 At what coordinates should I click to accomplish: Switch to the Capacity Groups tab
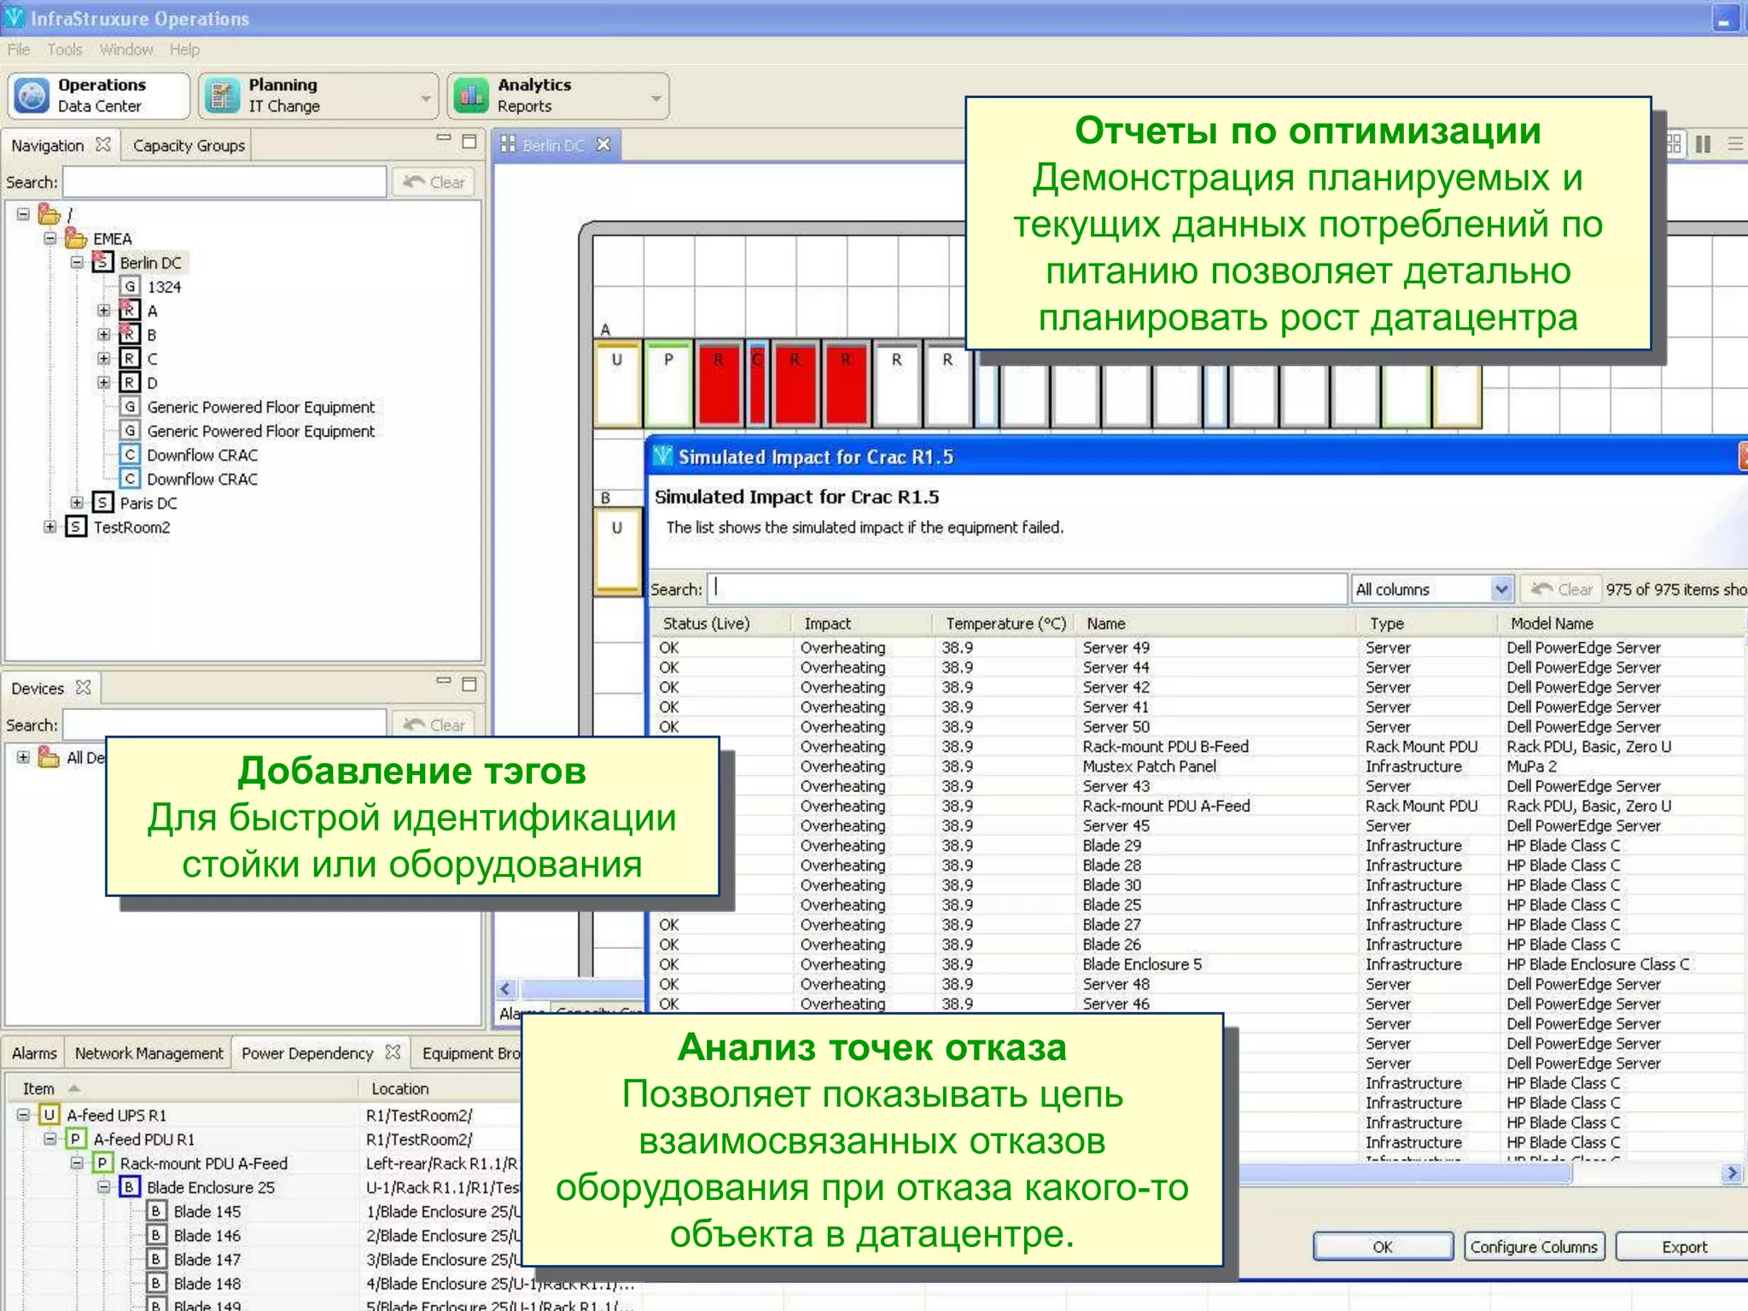[x=189, y=146]
